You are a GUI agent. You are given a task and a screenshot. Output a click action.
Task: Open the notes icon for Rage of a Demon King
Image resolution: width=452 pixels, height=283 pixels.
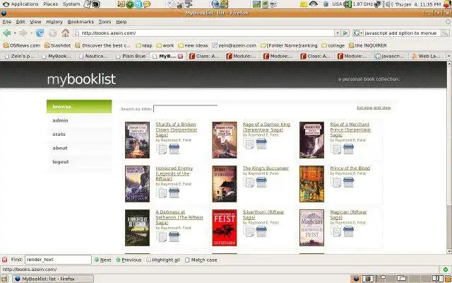click(x=249, y=144)
